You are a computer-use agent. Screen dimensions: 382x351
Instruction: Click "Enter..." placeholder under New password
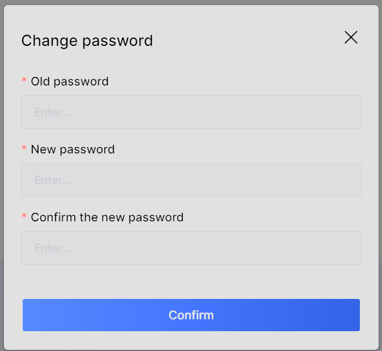pos(52,180)
